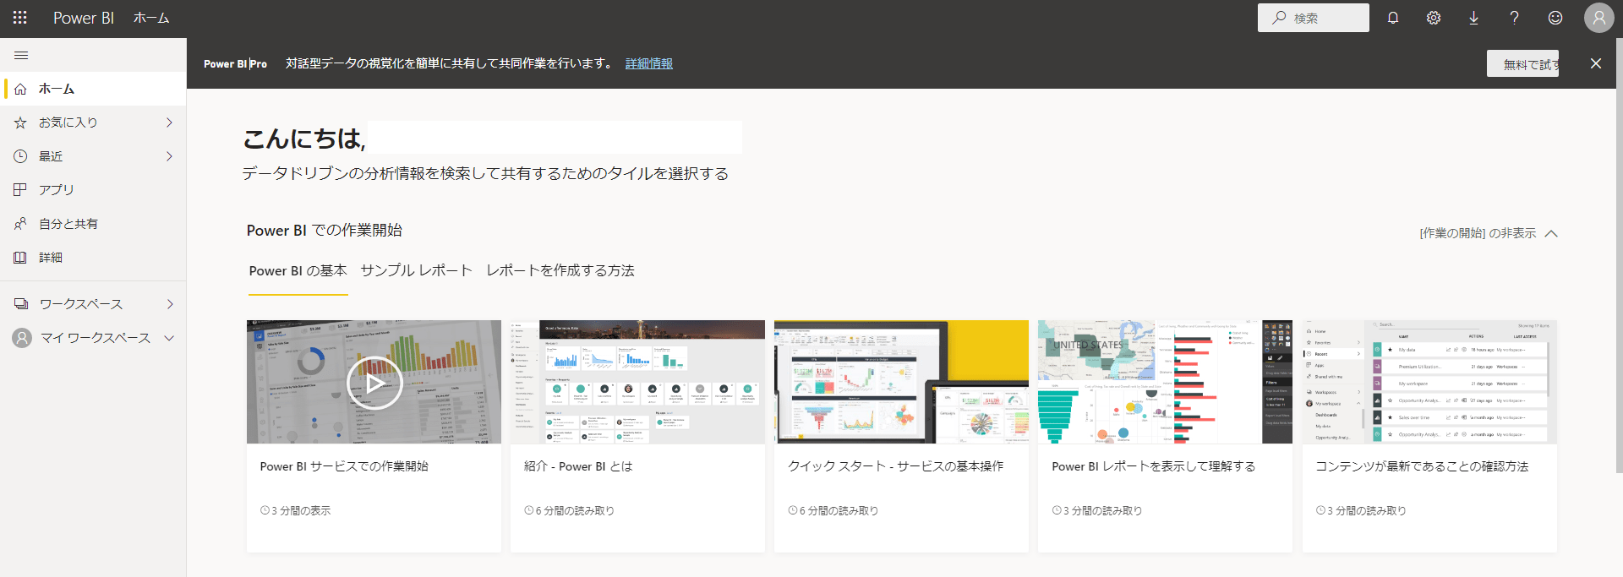Click the ワークスペース icon in sidebar
The image size is (1623, 577).
click(x=21, y=304)
